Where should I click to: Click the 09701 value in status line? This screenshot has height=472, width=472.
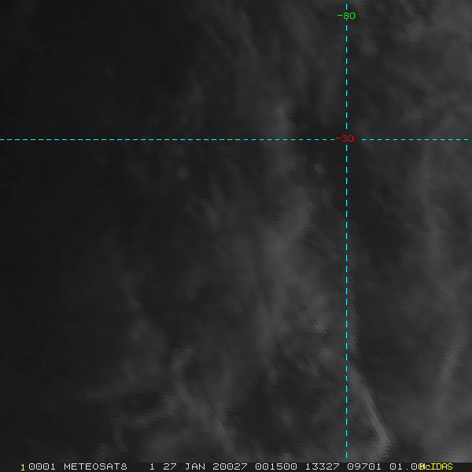[364, 466]
